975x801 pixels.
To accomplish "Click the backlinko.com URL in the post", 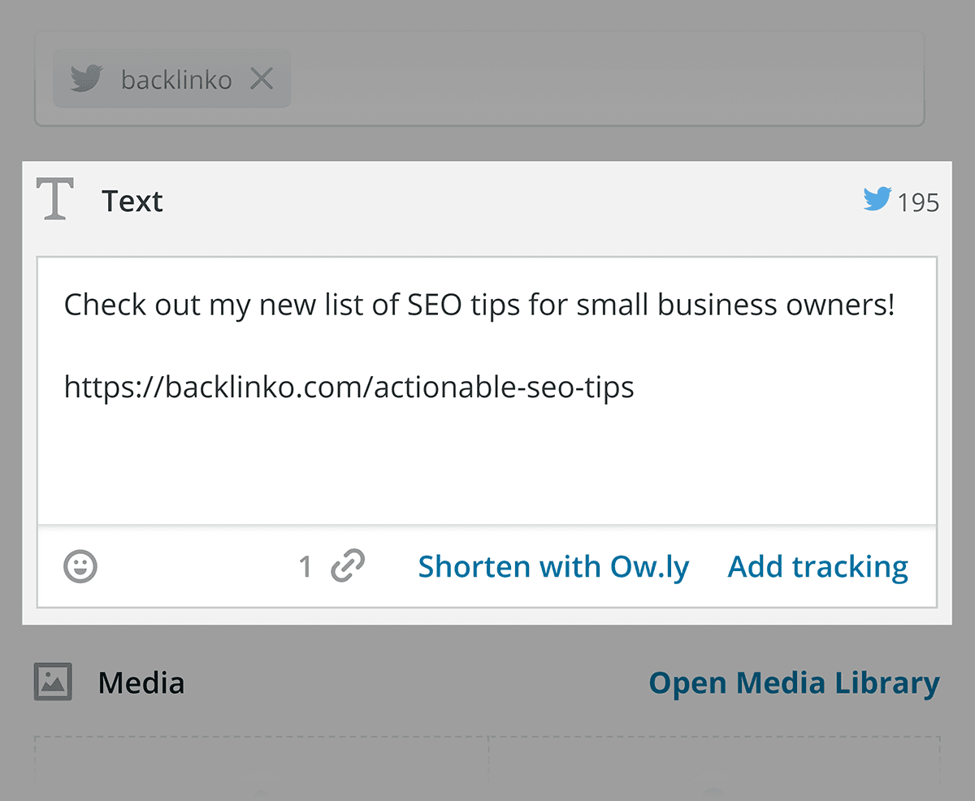I will coord(349,387).
